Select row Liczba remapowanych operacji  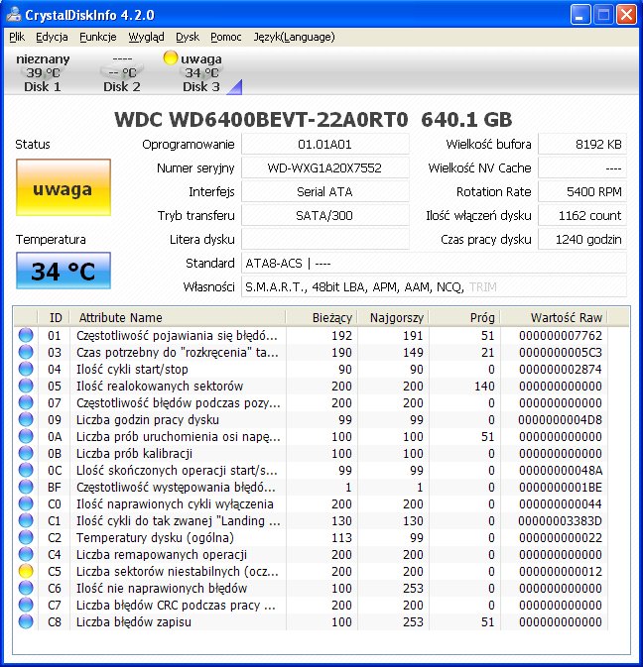311,554
